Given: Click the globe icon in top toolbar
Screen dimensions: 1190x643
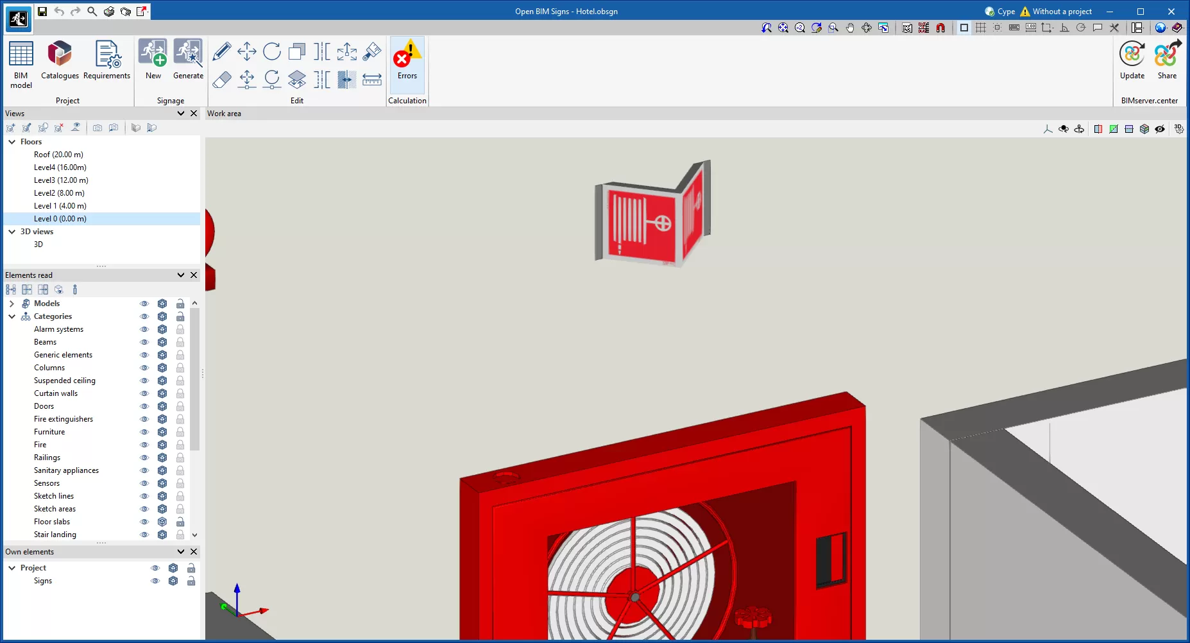Looking at the screenshot, I should point(1160,28).
